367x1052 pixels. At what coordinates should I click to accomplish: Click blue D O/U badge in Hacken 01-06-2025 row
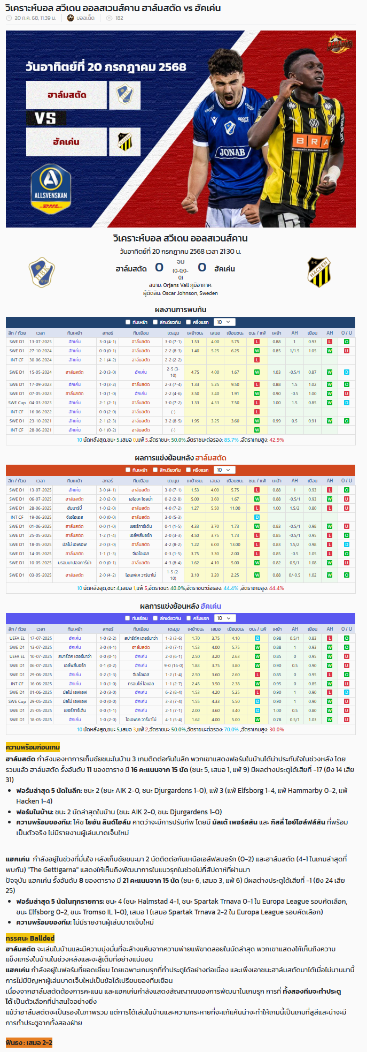tap(347, 693)
